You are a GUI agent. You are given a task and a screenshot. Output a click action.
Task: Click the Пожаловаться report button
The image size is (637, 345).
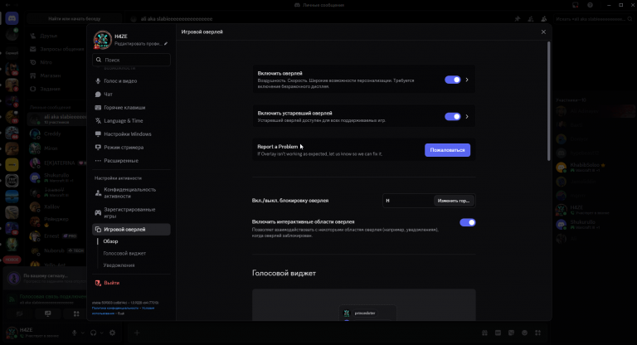(447, 150)
